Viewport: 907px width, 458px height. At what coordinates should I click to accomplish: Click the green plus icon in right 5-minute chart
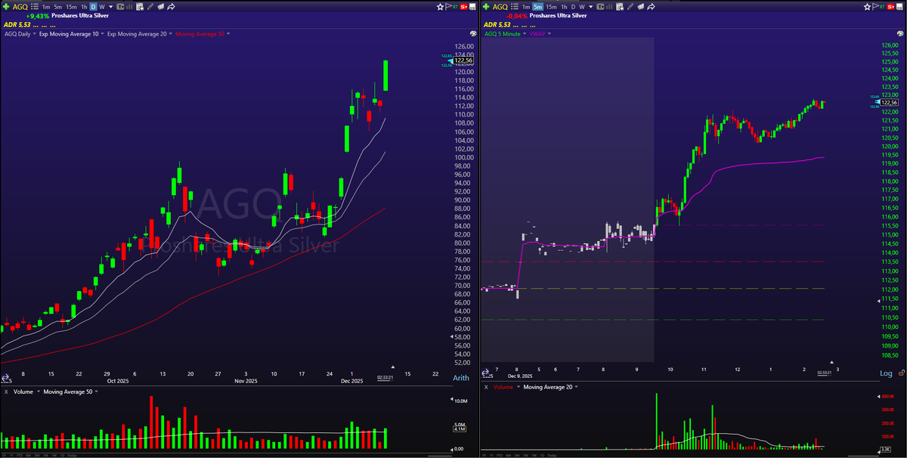486,7
